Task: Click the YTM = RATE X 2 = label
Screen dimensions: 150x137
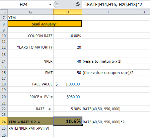Action: coord(30,122)
